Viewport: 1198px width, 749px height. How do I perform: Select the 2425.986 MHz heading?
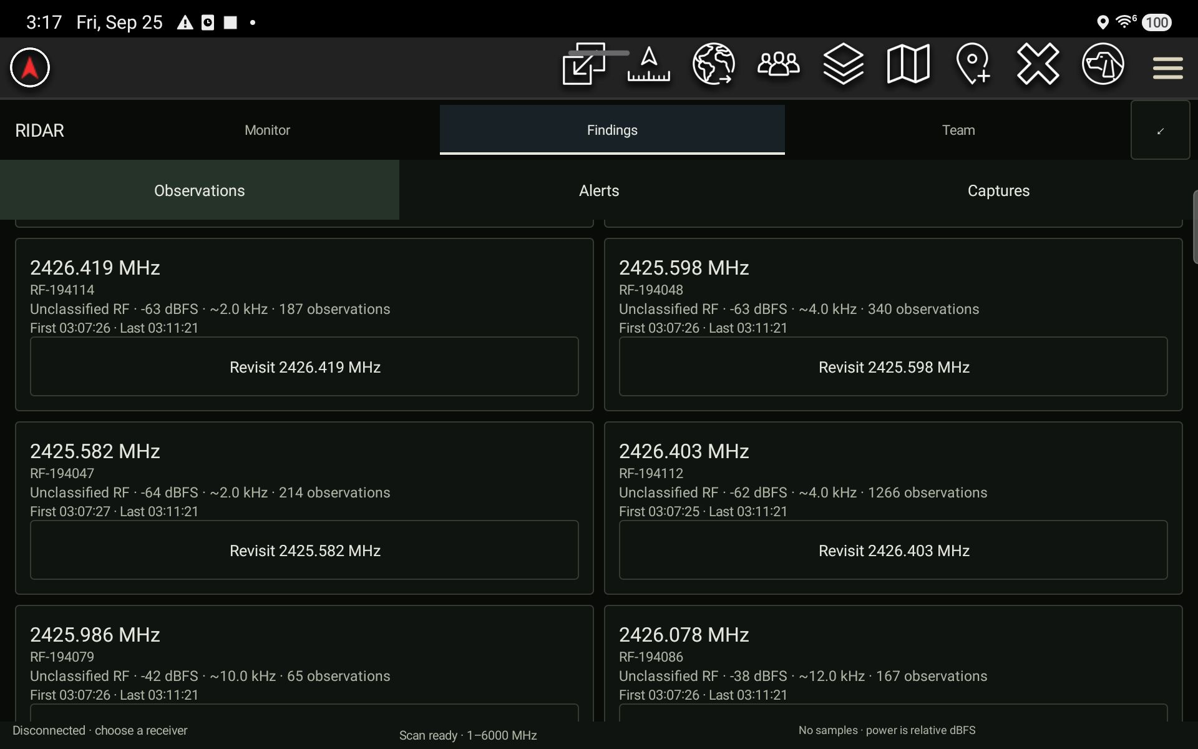(x=95, y=635)
